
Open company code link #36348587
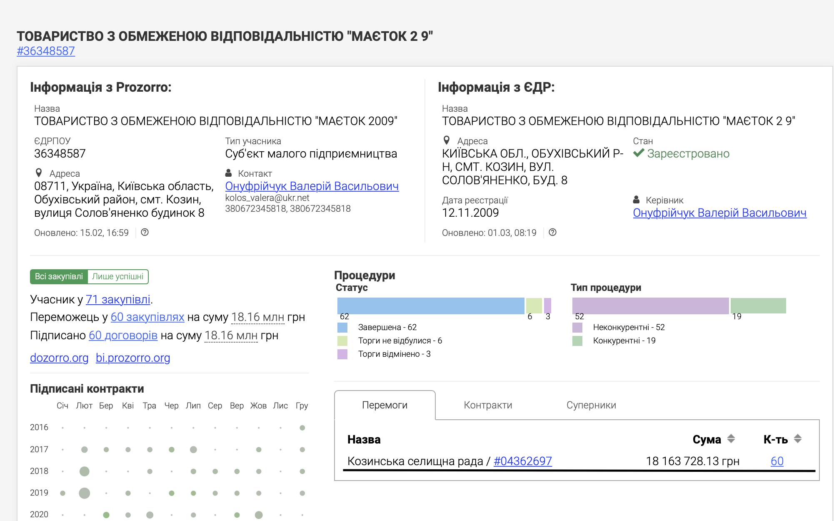tap(46, 51)
